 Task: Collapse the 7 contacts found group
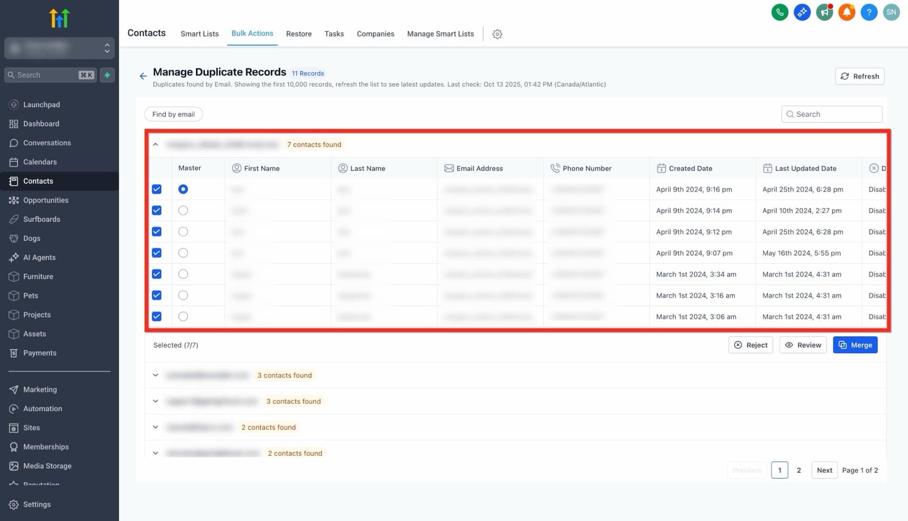tap(155, 145)
